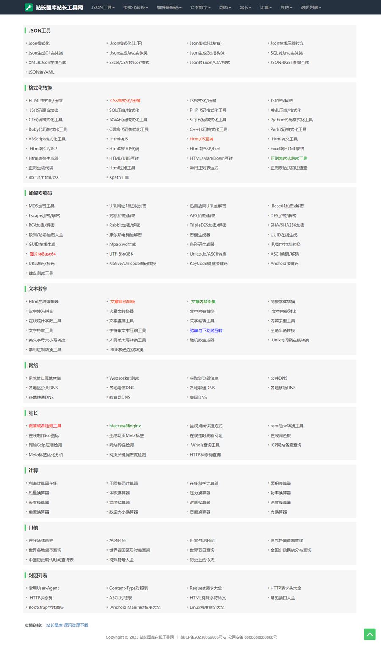Open the 文本数字 navbar dropdown
Screen dimensions: 381x647
pos(200,8)
